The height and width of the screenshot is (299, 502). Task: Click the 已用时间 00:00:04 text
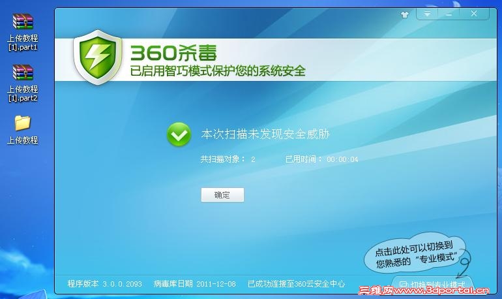[322, 159]
